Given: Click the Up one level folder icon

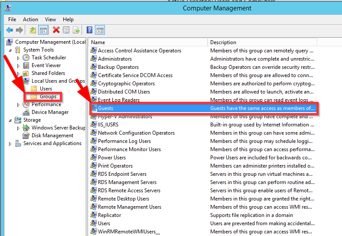Looking at the screenshot, I should tap(33, 30).
